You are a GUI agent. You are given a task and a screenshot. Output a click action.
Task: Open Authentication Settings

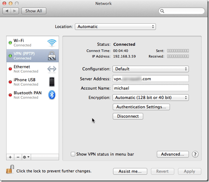[141, 107]
